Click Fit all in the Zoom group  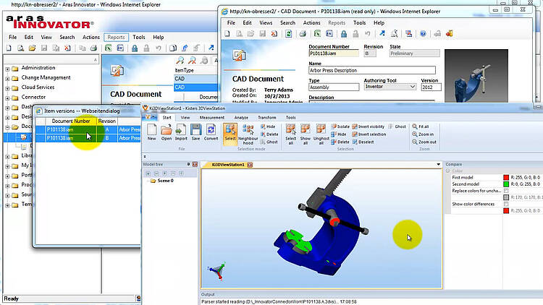tap(421, 126)
